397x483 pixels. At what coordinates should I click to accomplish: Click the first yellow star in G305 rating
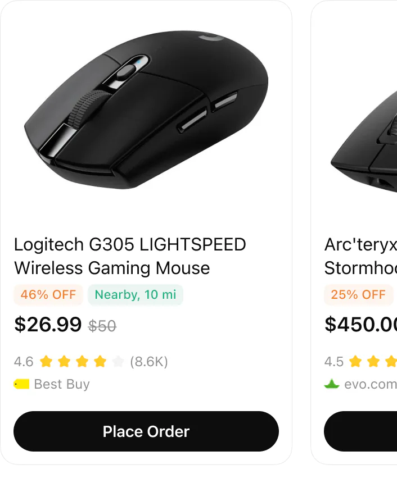click(x=46, y=362)
